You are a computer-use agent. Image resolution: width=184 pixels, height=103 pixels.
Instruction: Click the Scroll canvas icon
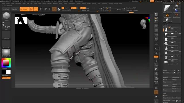point(156,21)
